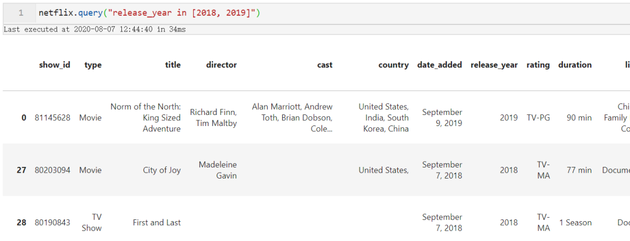Viewport: 630px width, 241px height.
Task: Click show ID 80190843 cell
Action: tap(52, 222)
